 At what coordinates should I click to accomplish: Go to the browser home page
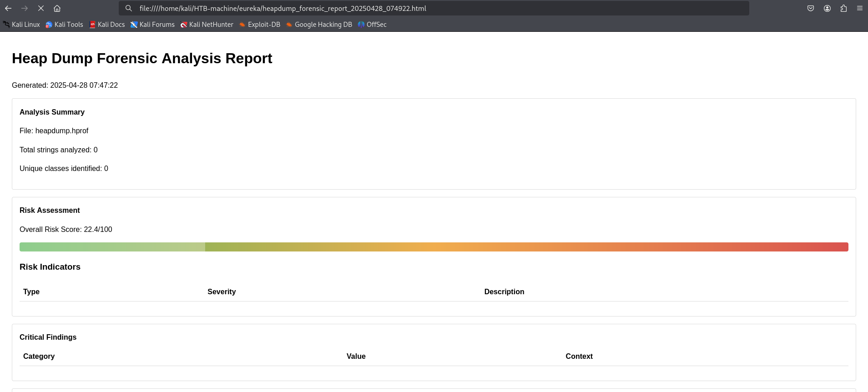(x=57, y=8)
